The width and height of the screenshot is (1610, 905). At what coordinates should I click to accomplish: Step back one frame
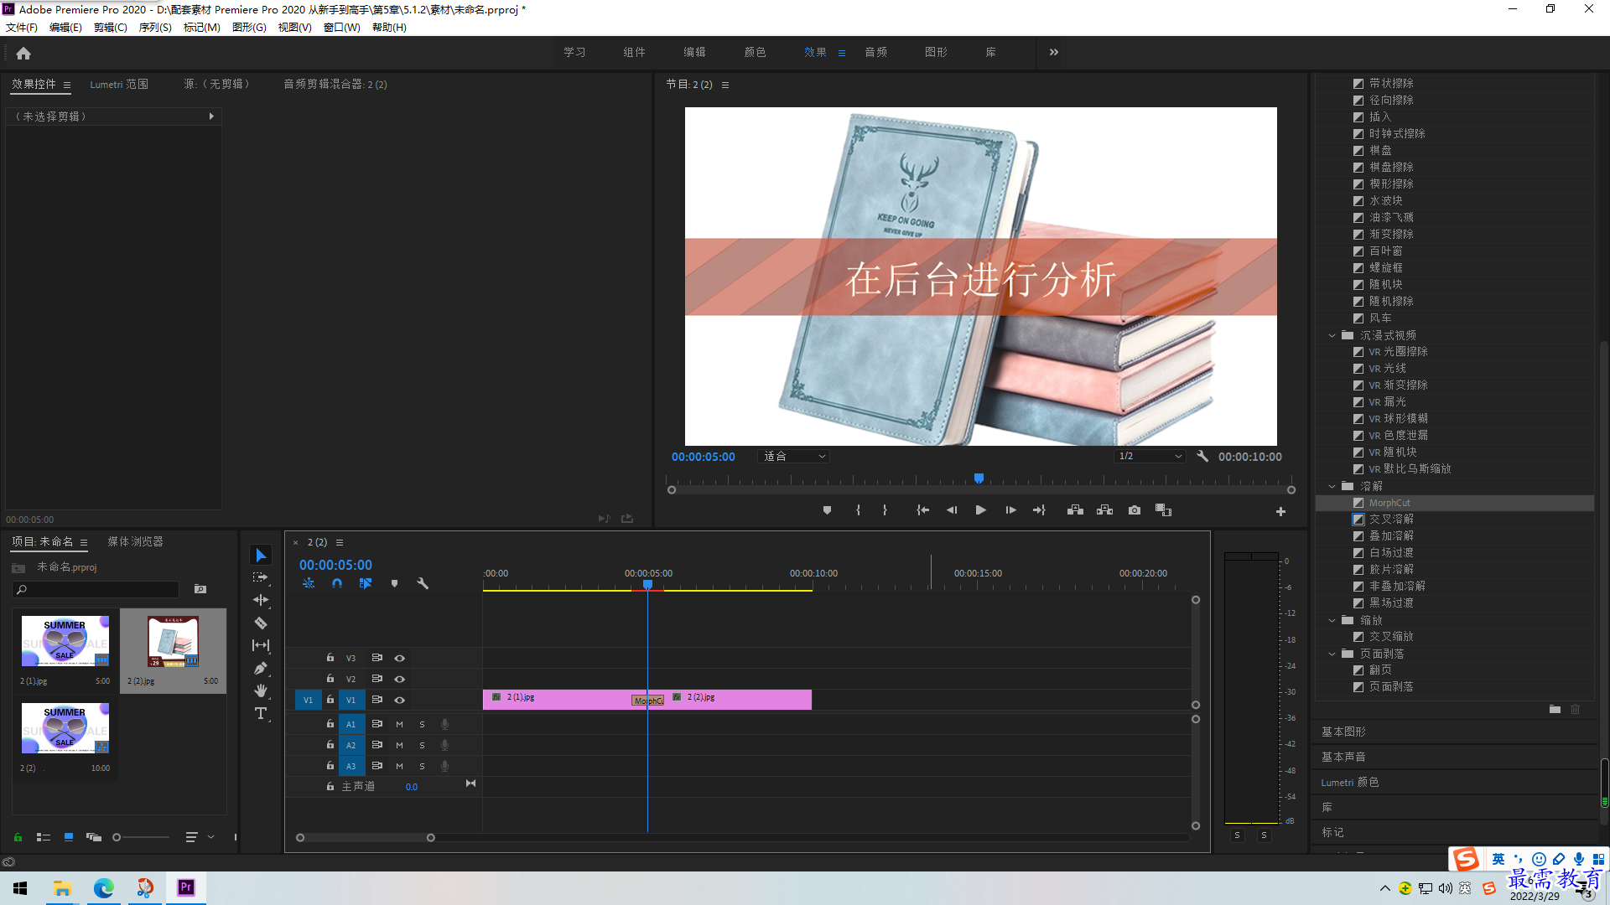tap(952, 510)
